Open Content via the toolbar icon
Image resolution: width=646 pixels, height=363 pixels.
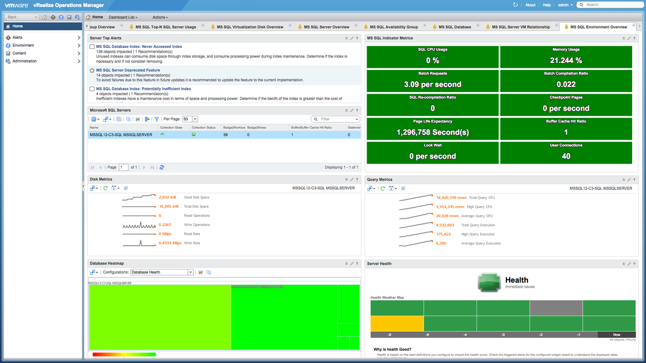tap(69, 17)
